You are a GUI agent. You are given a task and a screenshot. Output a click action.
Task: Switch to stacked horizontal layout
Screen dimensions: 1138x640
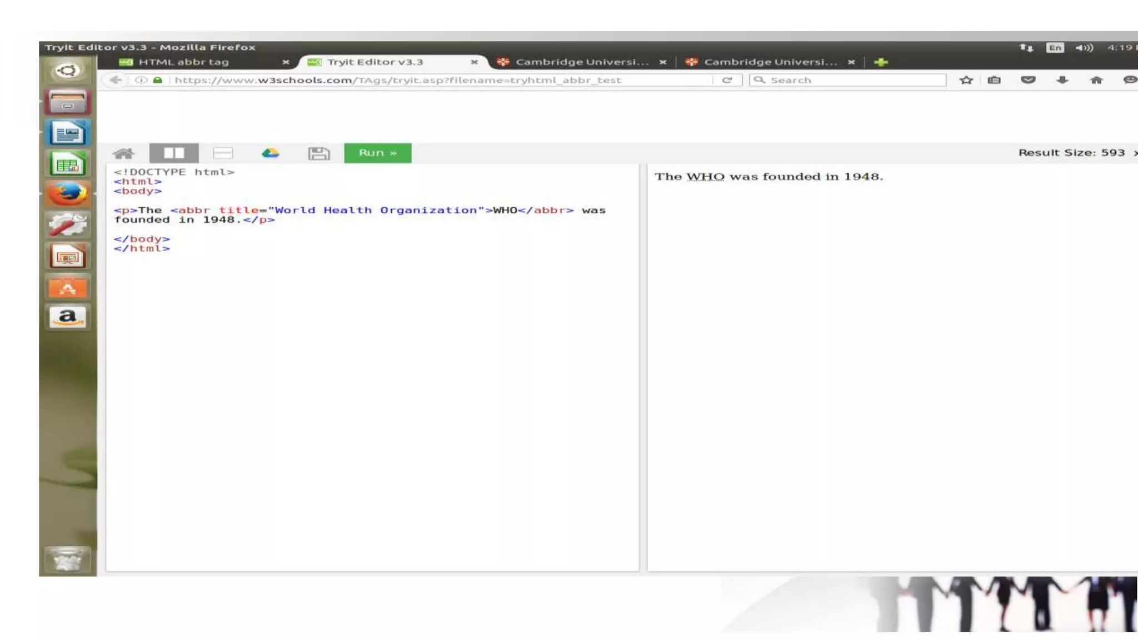(x=223, y=153)
